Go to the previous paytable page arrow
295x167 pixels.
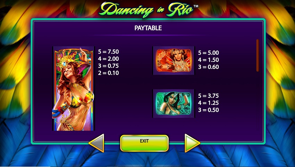click(x=96, y=143)
